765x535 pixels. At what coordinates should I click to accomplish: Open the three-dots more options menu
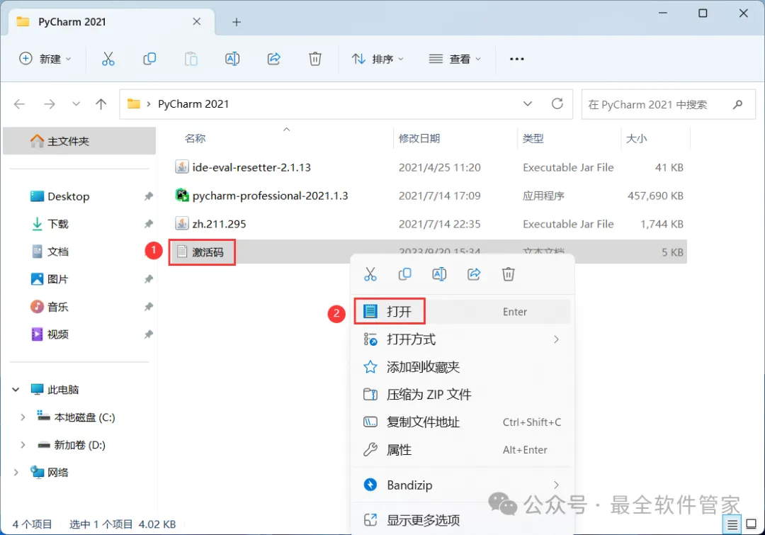(x=516, y=59)
